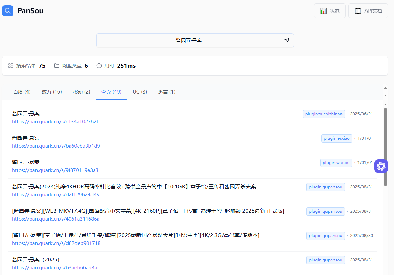Open link pan.quark.cn/s/d82deb901718

[56, 244]
